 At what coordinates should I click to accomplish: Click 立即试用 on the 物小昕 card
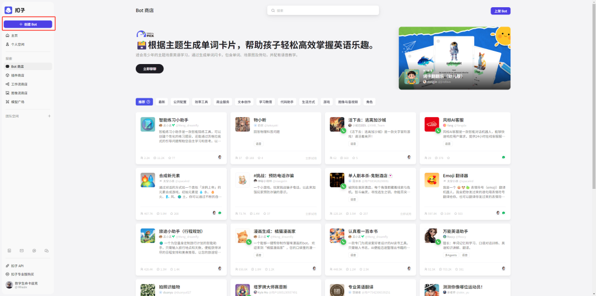point(311,158)
